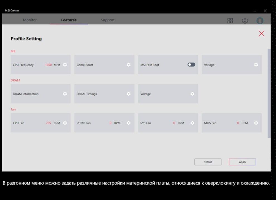Click the Profile Setting heading
The width and height of the screenshot is (276, 200).
[26, 39]
